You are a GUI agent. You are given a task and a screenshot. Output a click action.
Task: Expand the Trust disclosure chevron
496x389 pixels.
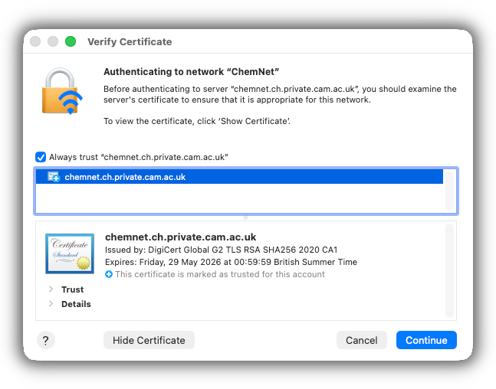coord(51,289)
